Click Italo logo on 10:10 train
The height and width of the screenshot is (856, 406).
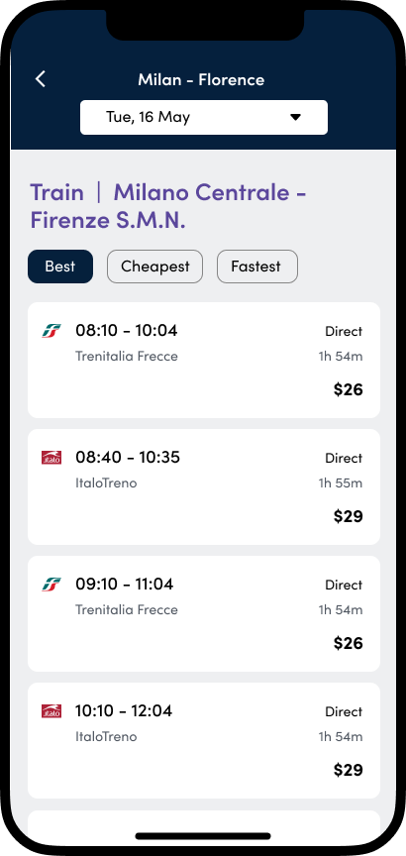coord(51,710)
